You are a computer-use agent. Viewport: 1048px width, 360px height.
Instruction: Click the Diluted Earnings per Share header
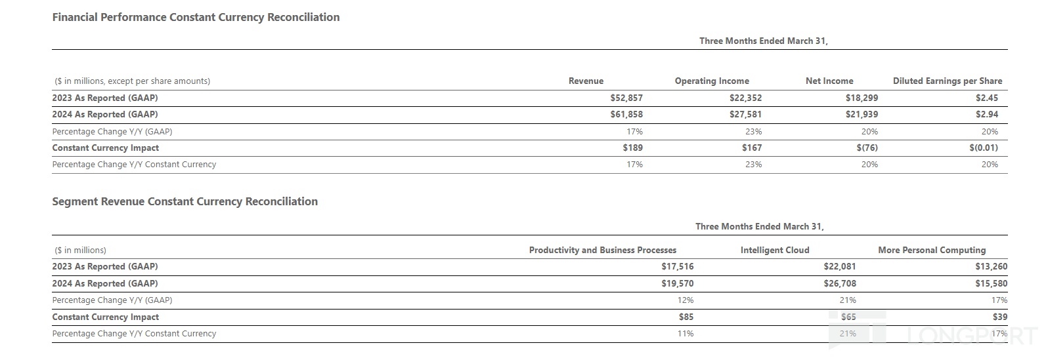coord(947,81)
